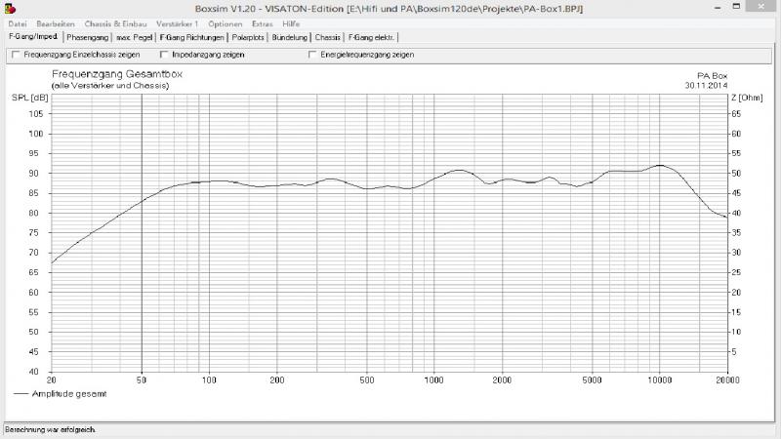The image size is (781, 439).
Task: Click the 1000 frequency axis label
Action: click(x=433, y=380)
